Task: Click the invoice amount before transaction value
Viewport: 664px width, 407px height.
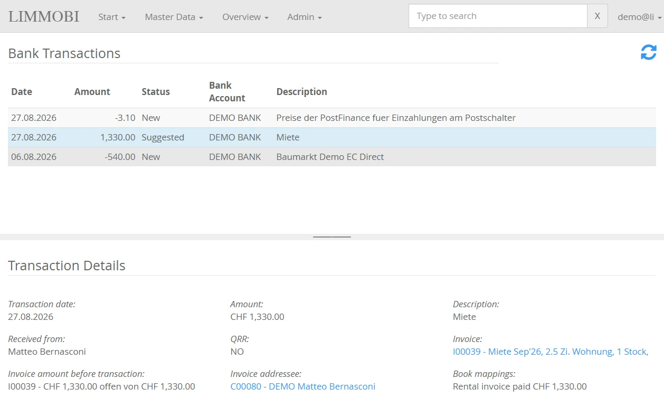Action: [x=101, y=386]
